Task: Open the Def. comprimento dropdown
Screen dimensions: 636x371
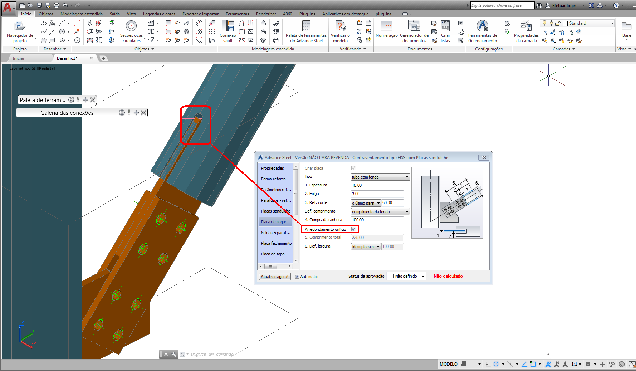Action: (380, 212)
